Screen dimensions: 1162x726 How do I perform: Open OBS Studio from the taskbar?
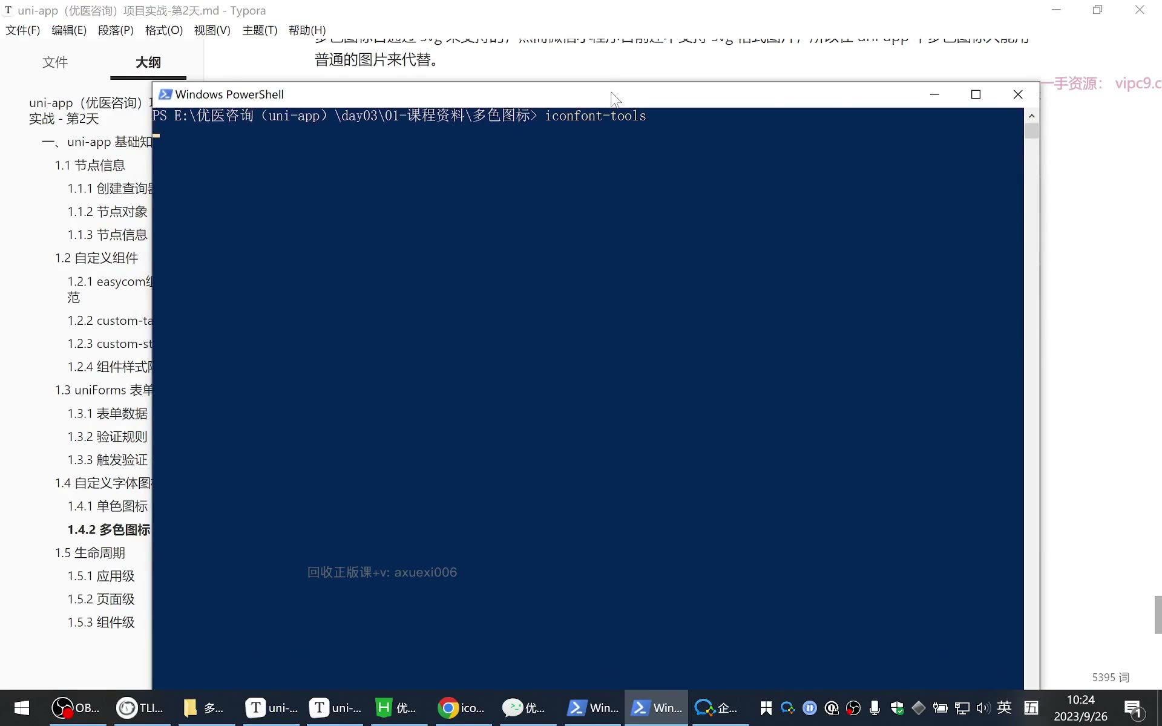[76, 707]
